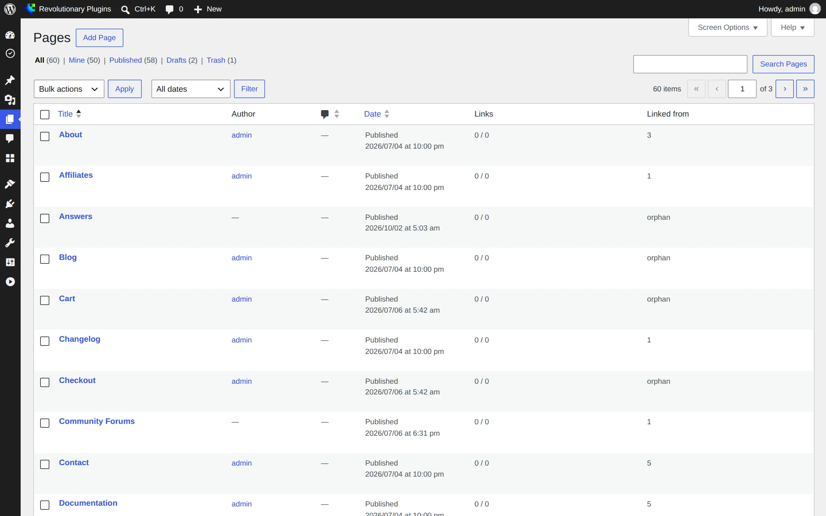This screenshot has height=516, width=826.
Task: Click the Search Pages button
Action: point(783,64)
